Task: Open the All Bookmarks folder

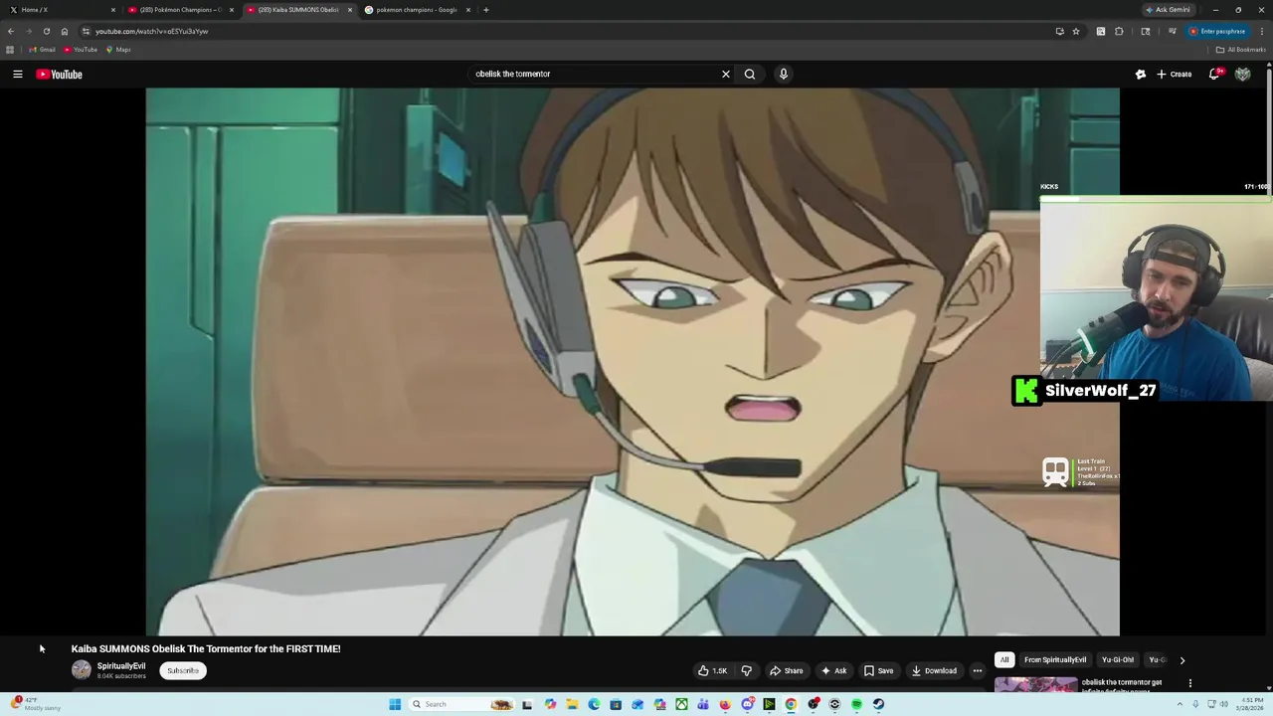Action: point(1240,50)
